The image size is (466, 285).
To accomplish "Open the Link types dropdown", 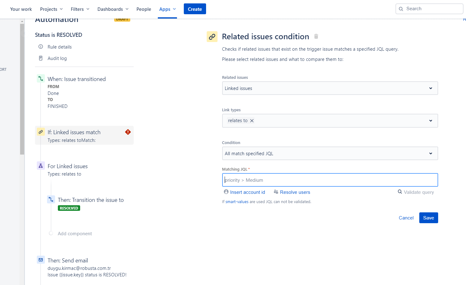I will (x=430, y=121).
